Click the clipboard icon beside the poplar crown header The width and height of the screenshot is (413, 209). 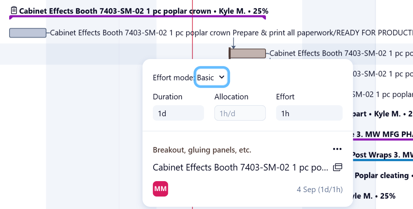point(14,10)
